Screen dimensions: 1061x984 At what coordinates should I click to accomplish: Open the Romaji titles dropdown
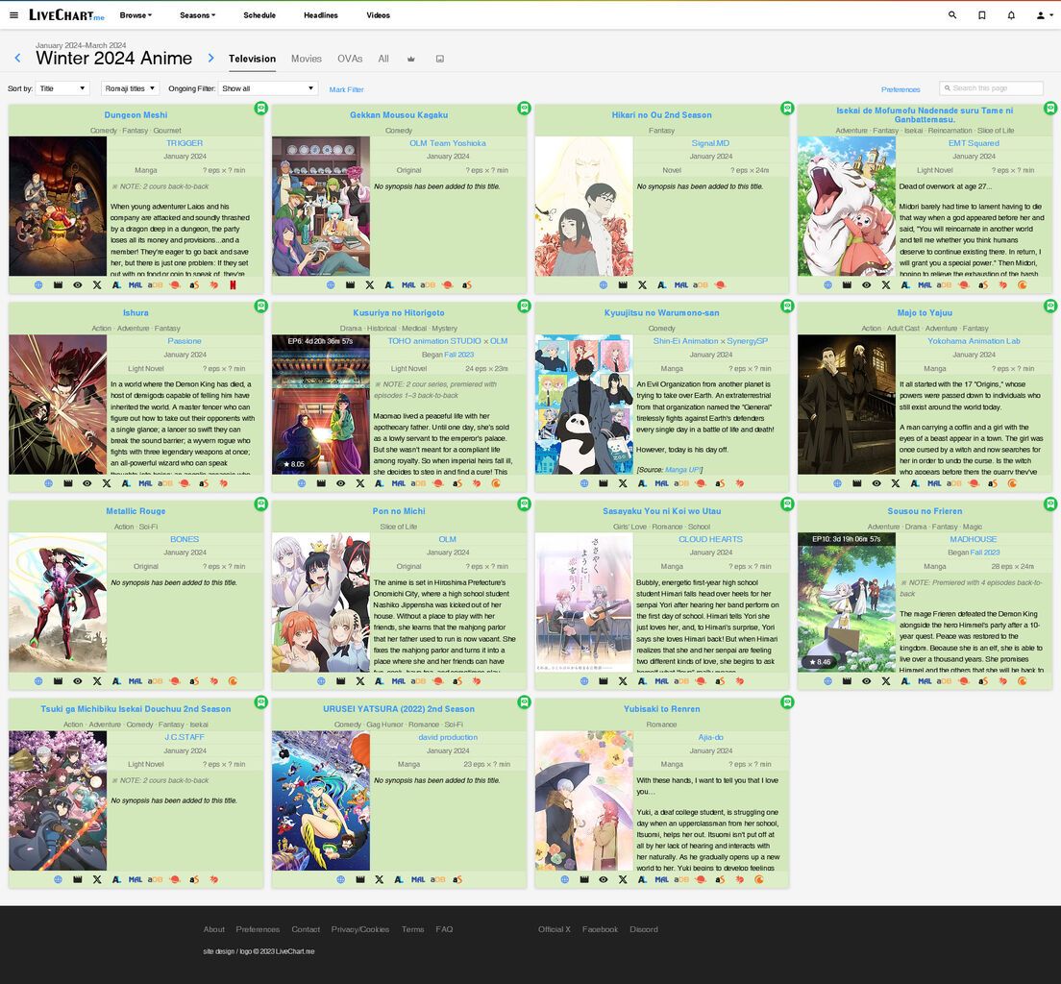[130, 88]
